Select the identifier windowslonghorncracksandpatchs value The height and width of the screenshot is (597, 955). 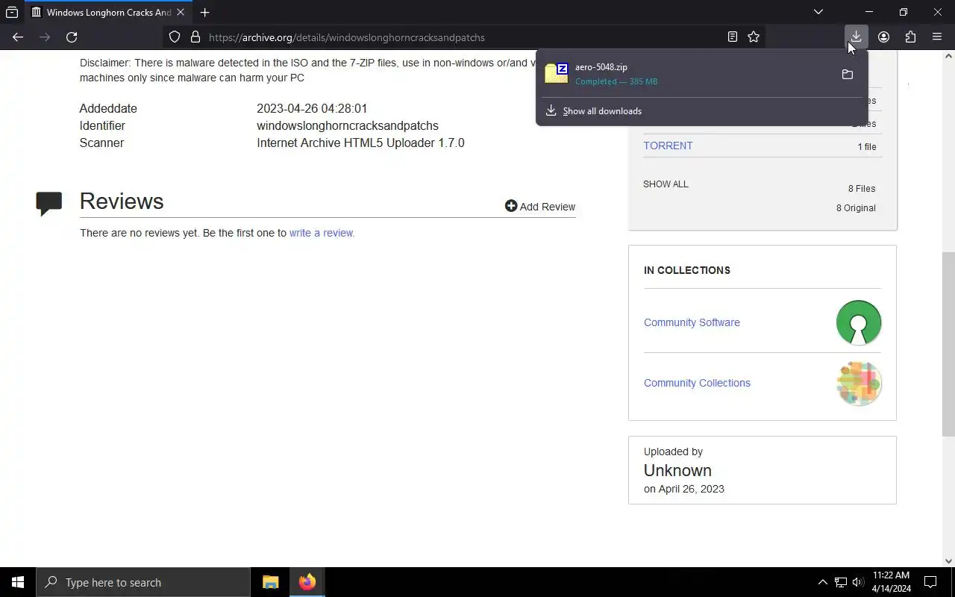tap(348, 126)
